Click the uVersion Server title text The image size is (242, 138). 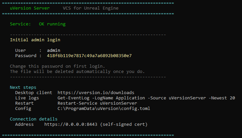coord(30,8)
